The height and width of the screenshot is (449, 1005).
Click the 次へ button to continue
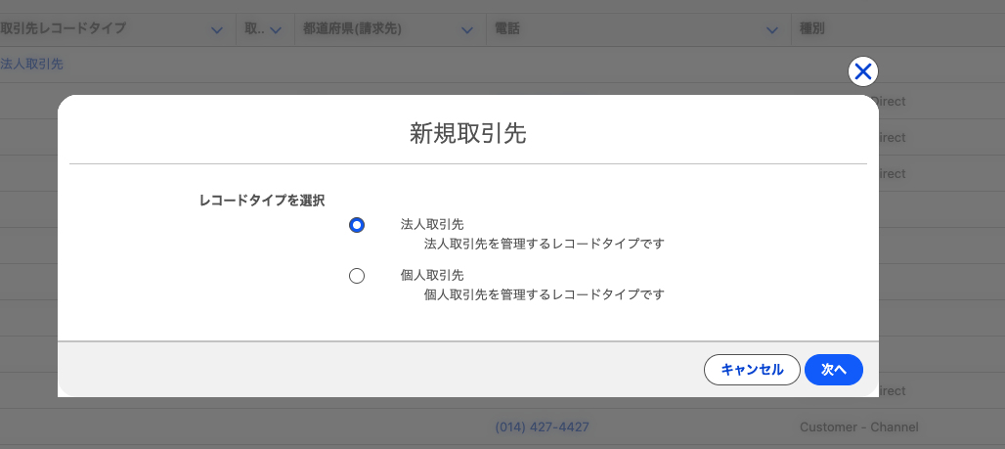833,370
